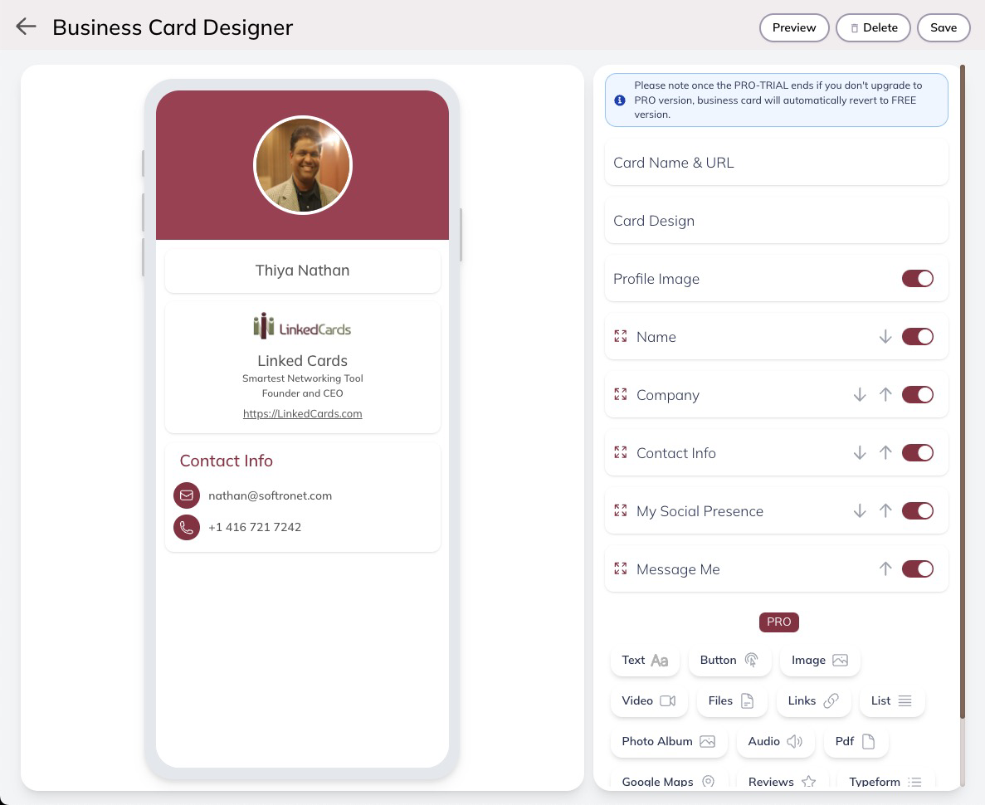Disable the My Social Presence toggle
Viewport: 985px width, 805px height.
pos(917,511)
